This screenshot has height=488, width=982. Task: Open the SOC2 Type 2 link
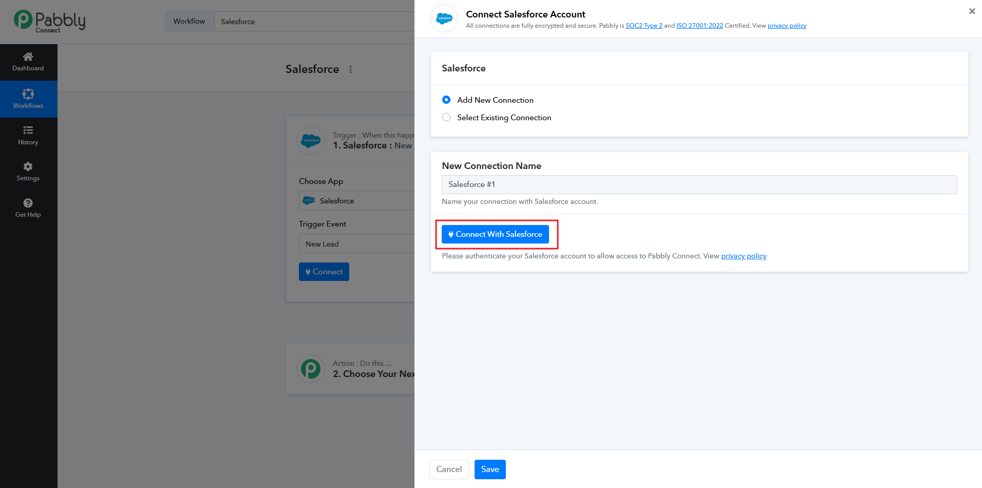(644, 26)
